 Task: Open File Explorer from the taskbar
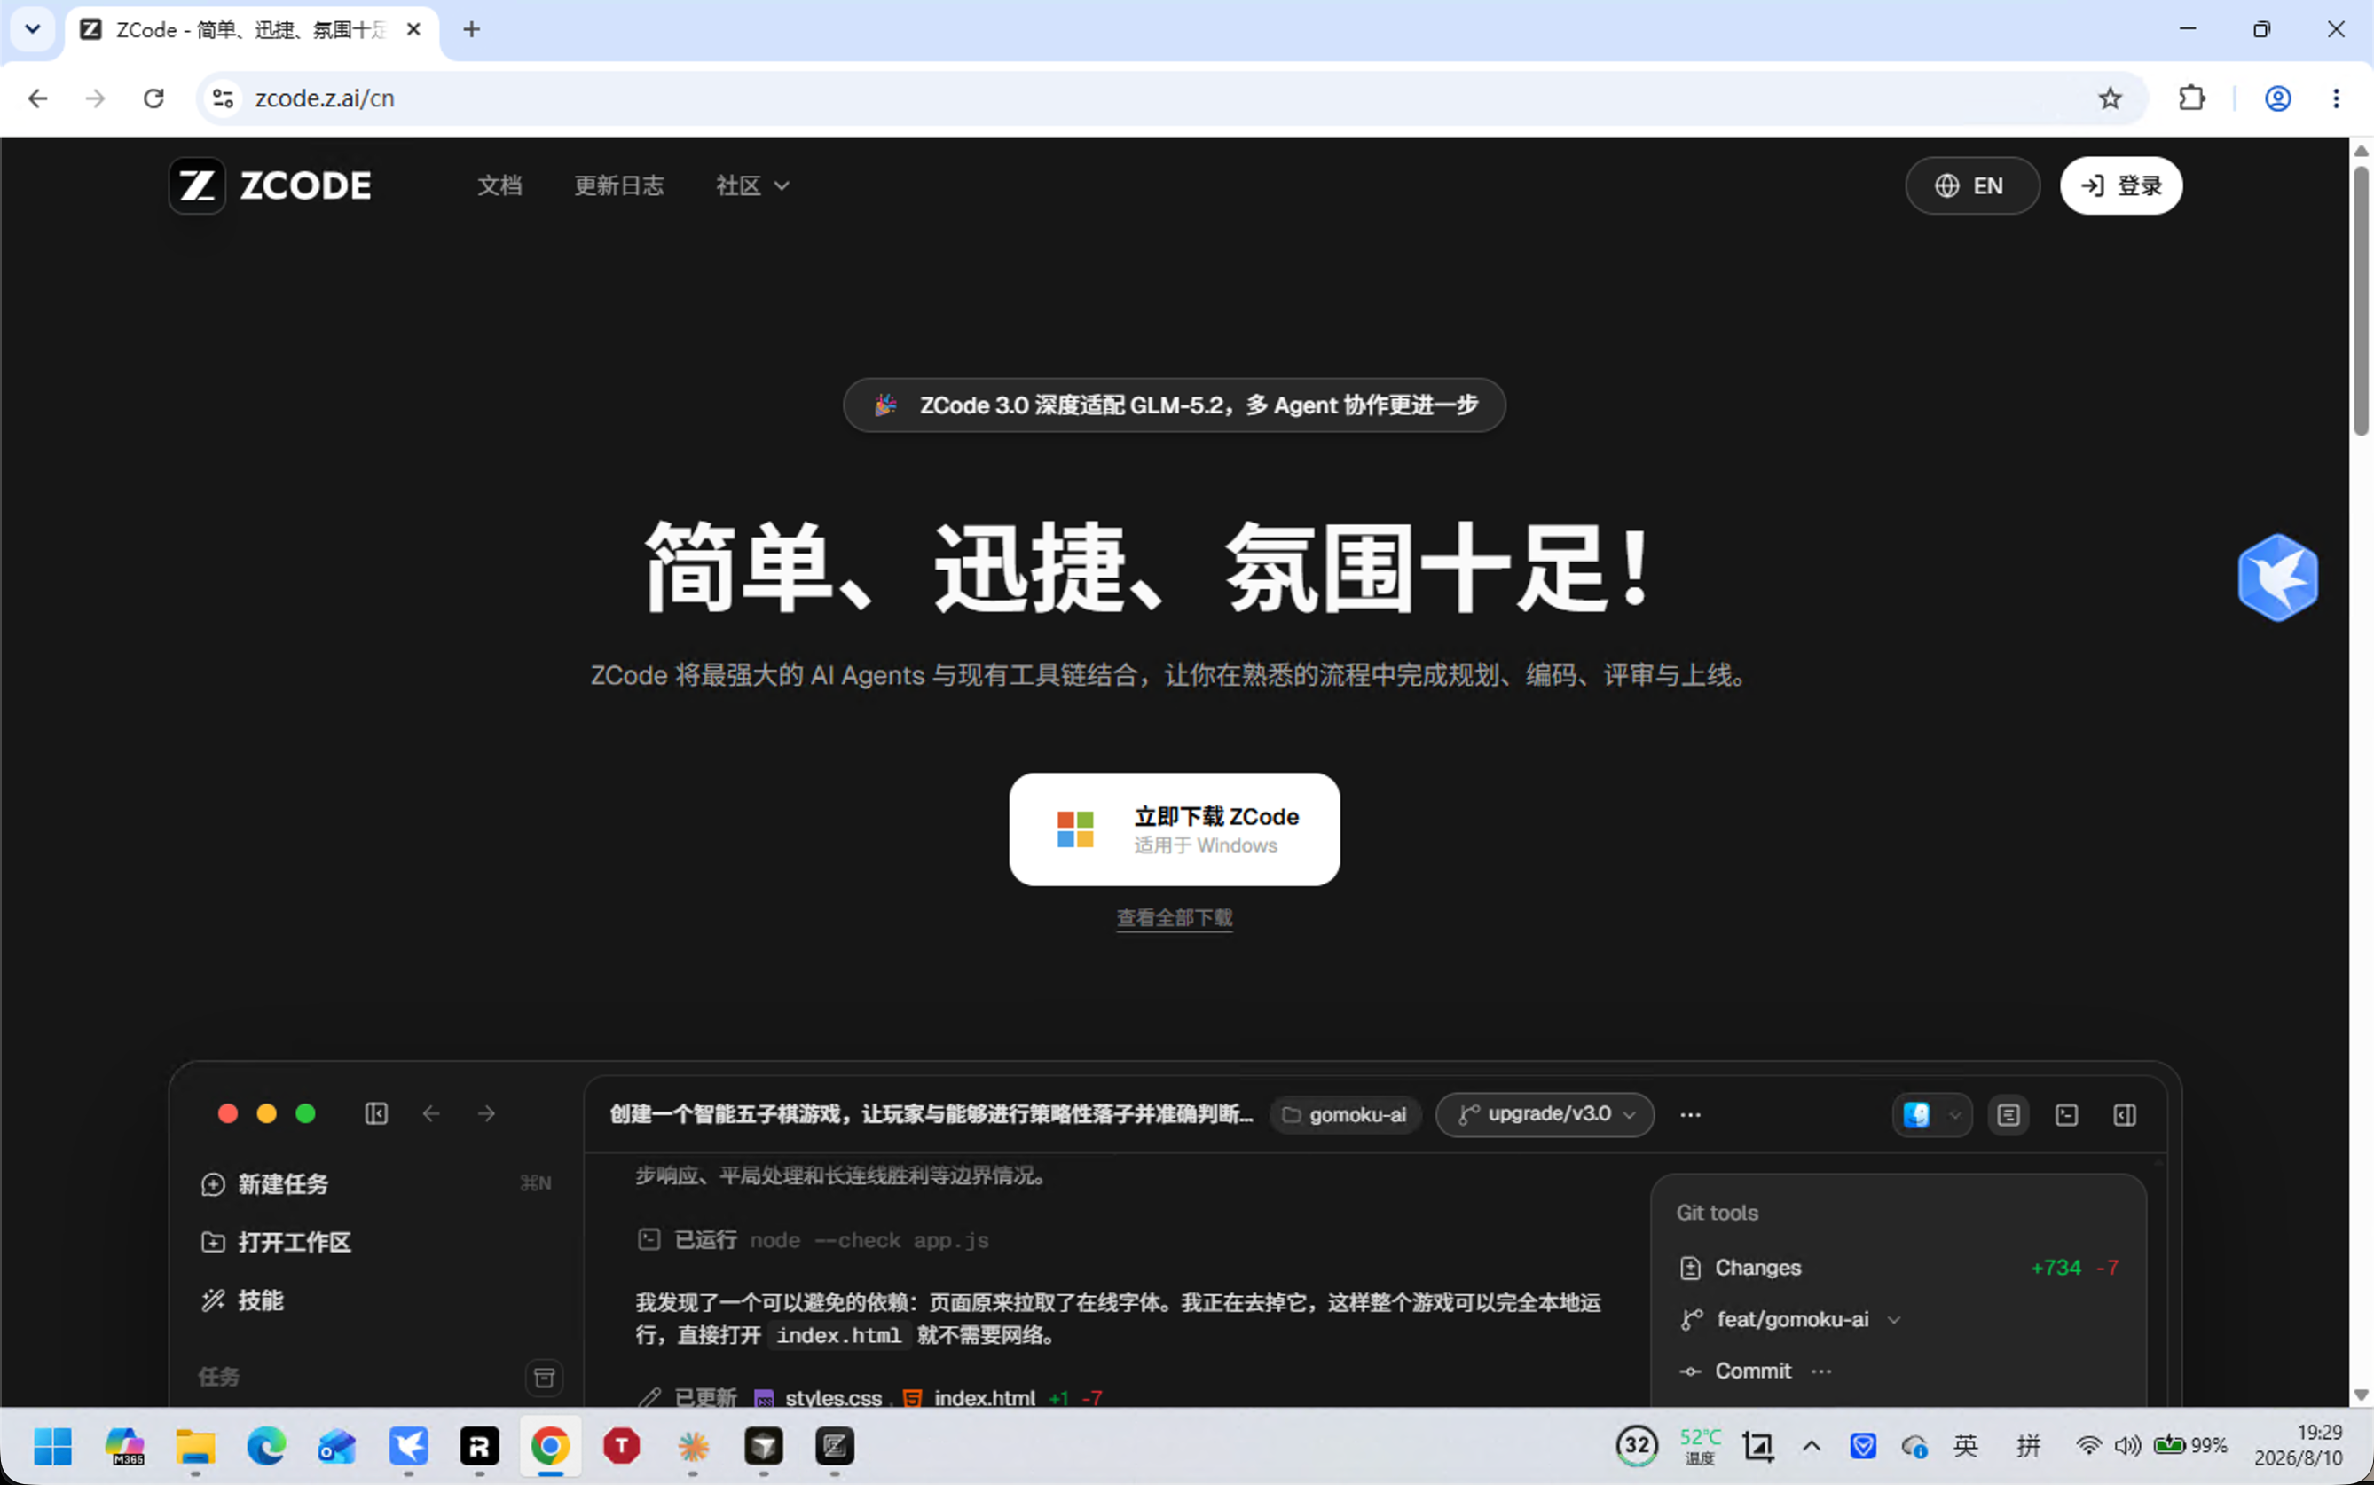click(x=195, y=1446)
